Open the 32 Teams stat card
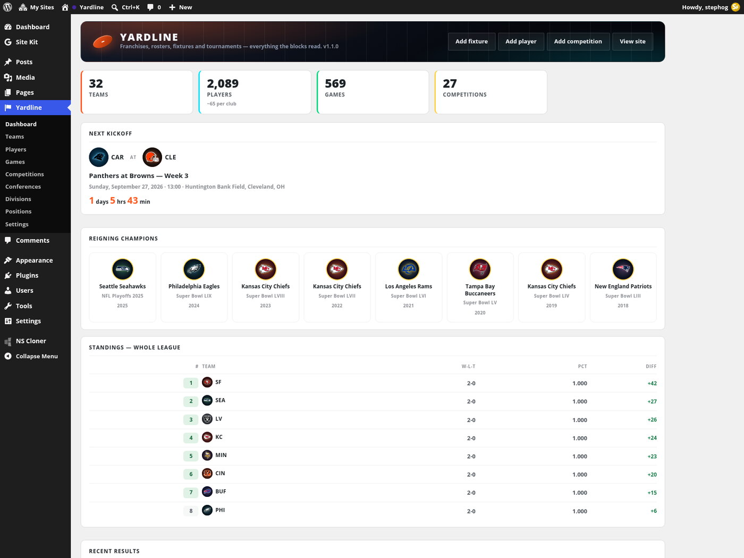Screen dimensions: 744x558 click(137, 92)
